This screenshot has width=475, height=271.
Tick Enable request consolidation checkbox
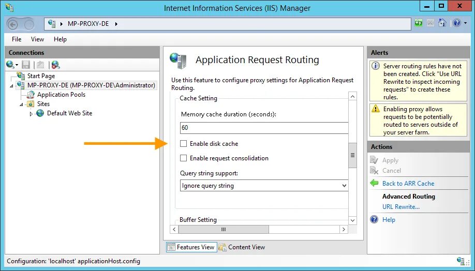pos(183,158)
